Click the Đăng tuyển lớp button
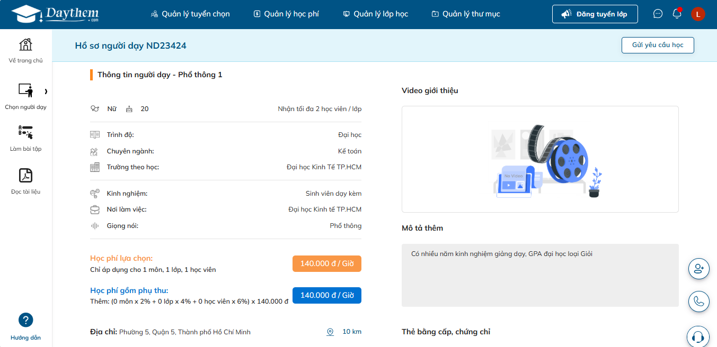This screenshot has width=717, height=347. click(595, 14)
